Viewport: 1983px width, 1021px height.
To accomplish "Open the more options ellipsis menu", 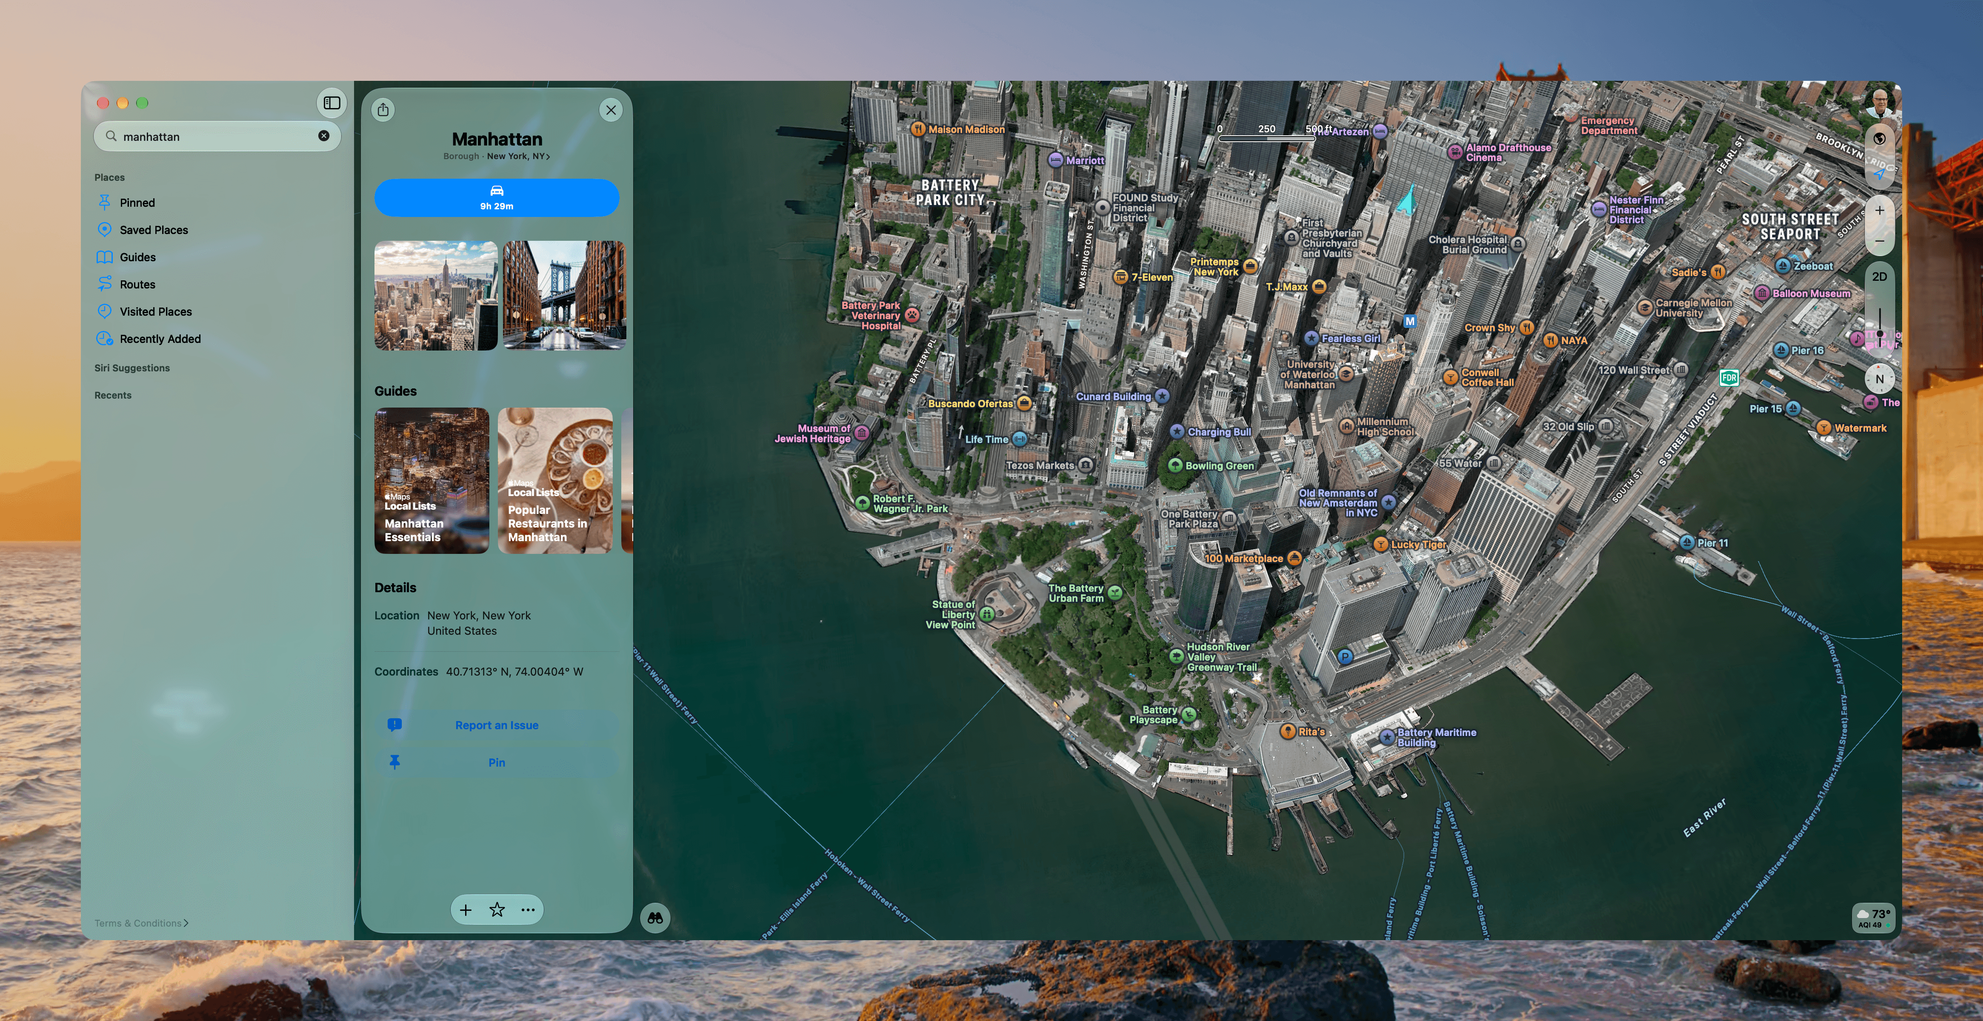I will [528, 910].
